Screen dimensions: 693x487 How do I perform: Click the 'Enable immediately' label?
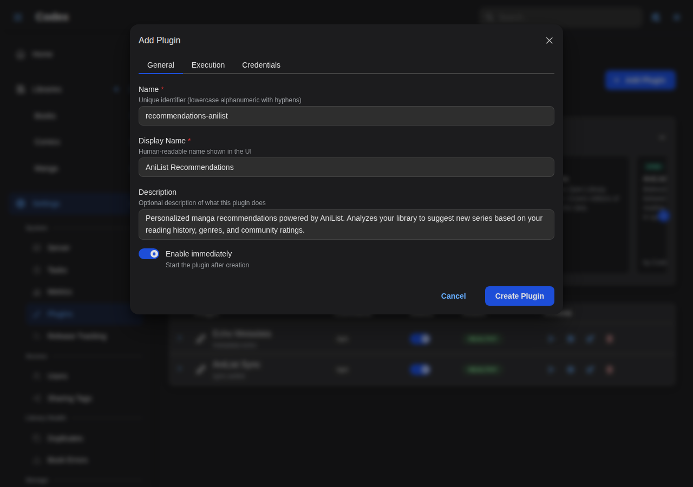pos(199,254)
